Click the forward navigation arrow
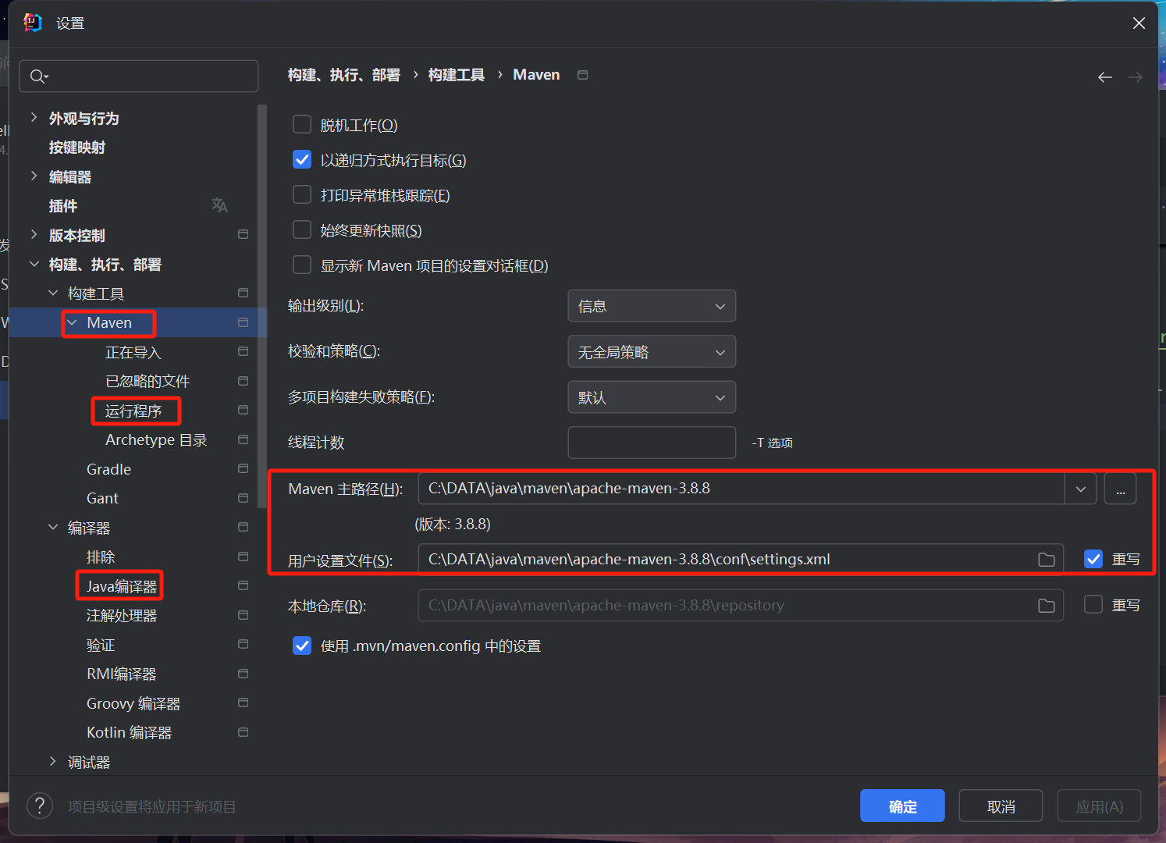This screenshot has height=843, width=1166. coord(1136,76)
